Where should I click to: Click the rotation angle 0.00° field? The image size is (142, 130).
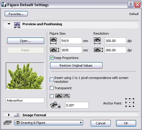tap(77, 105)
